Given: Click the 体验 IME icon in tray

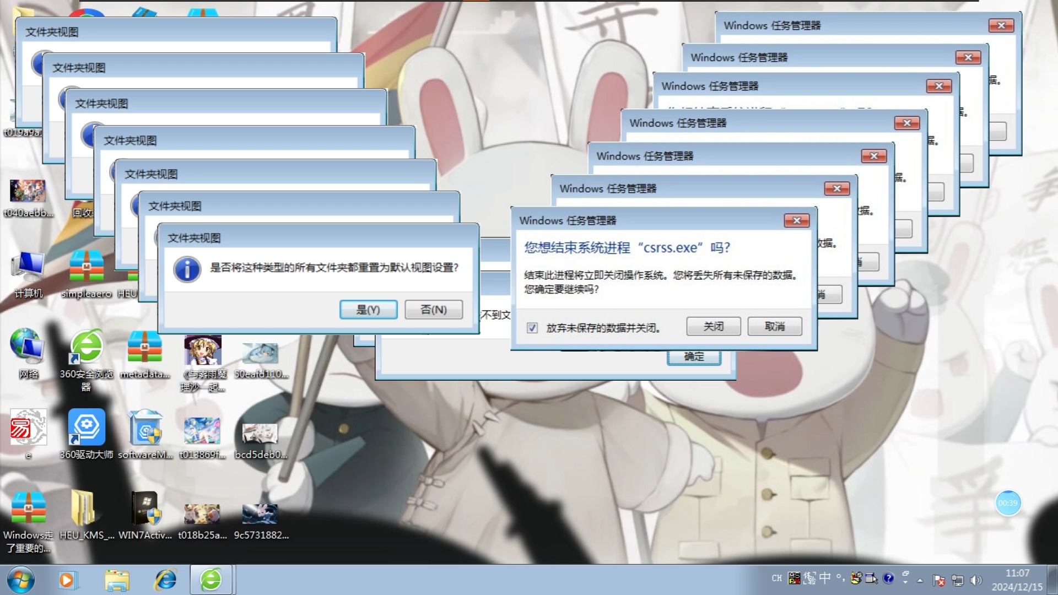Looking at the screenshot, I should (x=809, y=578).
